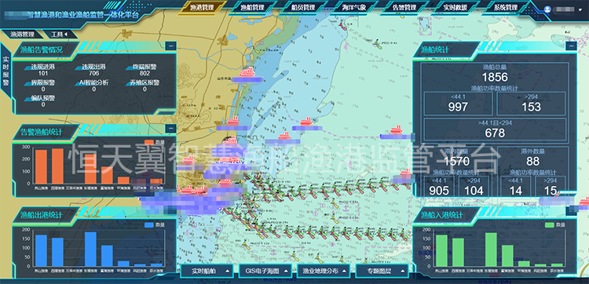589x284 pixels.
Task: Click the 工具 button in the left toolbar
Action: click(59, 35)
